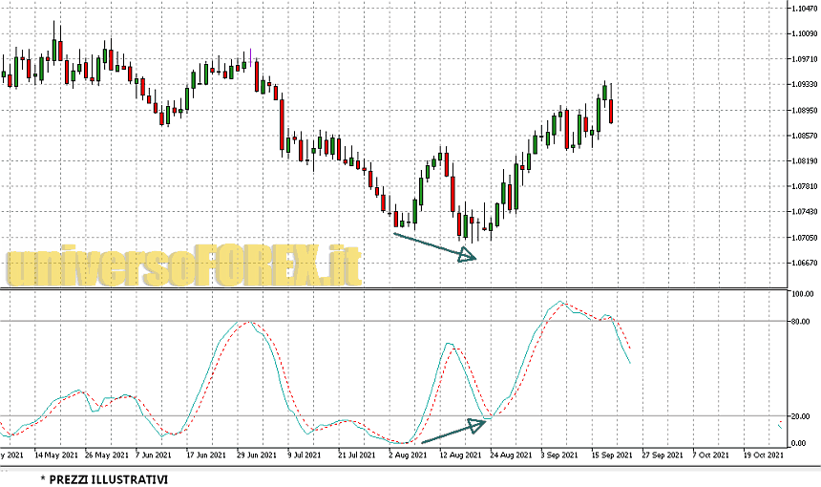Select the 1.10470 price level label
The image size is (821, 487).
tap(804, 9)
